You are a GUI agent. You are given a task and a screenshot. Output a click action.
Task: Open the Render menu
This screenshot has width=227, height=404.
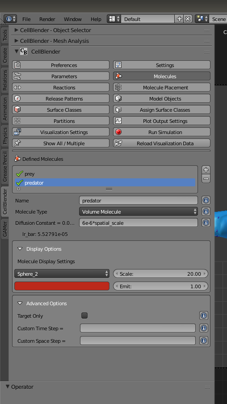[47, 19]
